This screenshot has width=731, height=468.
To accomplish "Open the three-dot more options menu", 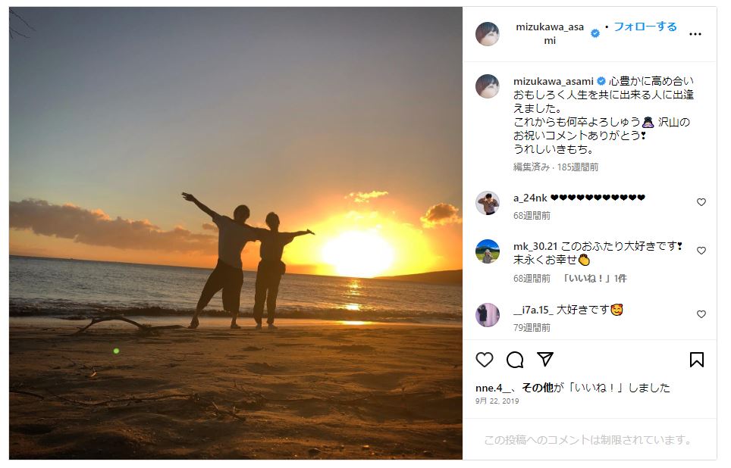I will point(695,34).
